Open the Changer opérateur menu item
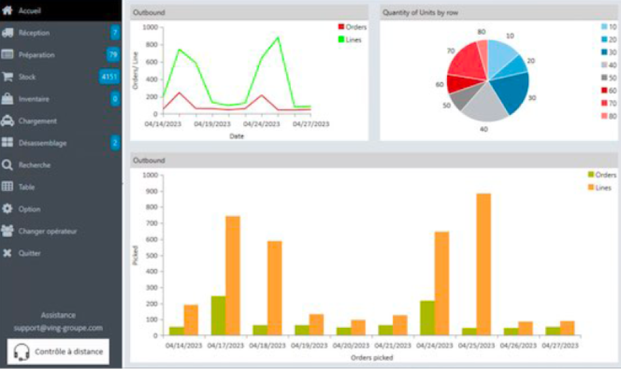The image size is (621, 369). pos(47,231)
